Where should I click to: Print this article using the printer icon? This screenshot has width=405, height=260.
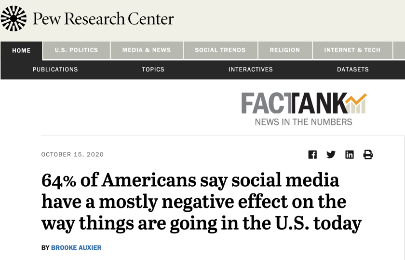point(368,154)
